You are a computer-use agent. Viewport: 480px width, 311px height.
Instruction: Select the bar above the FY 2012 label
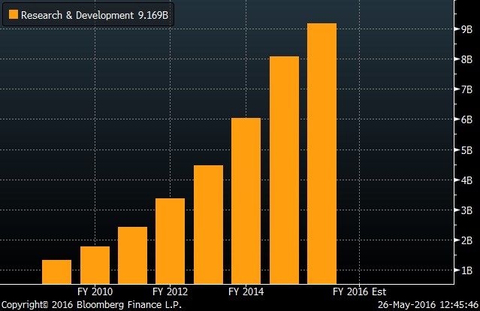click(x=170, y=241)
